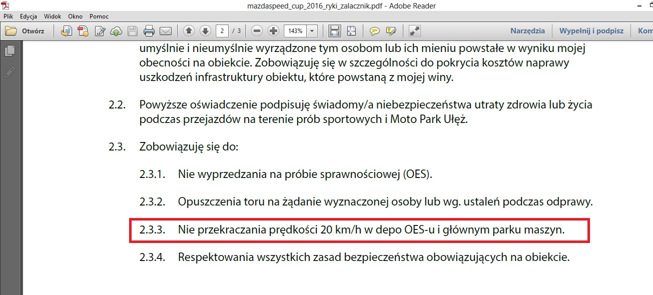Image resolution: width=653 pixels, height=295 pixels.
Task: Toggle read mode fullscreen view
Action: (414, 31)
